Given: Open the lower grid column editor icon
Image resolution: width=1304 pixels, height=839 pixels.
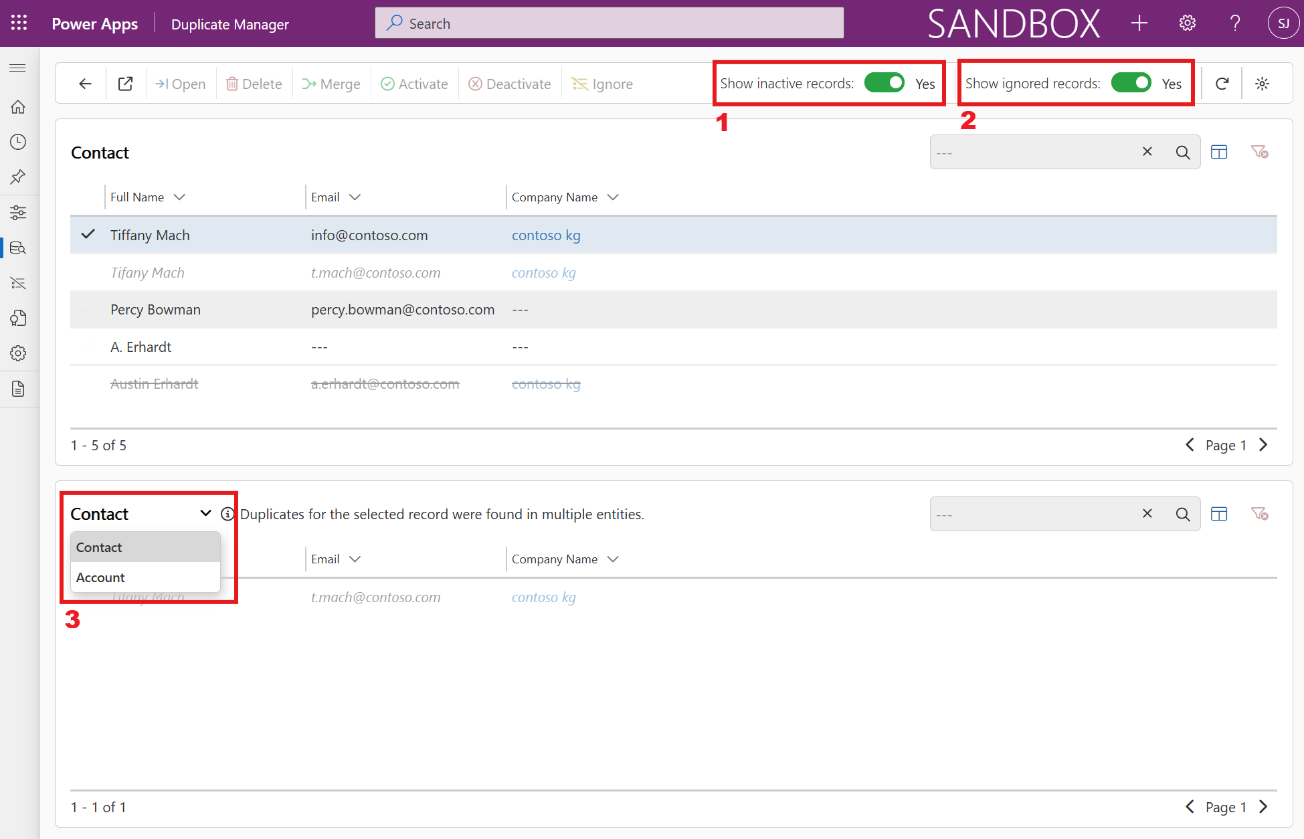Looking at the screenshot, I should tap(1219, 515).
